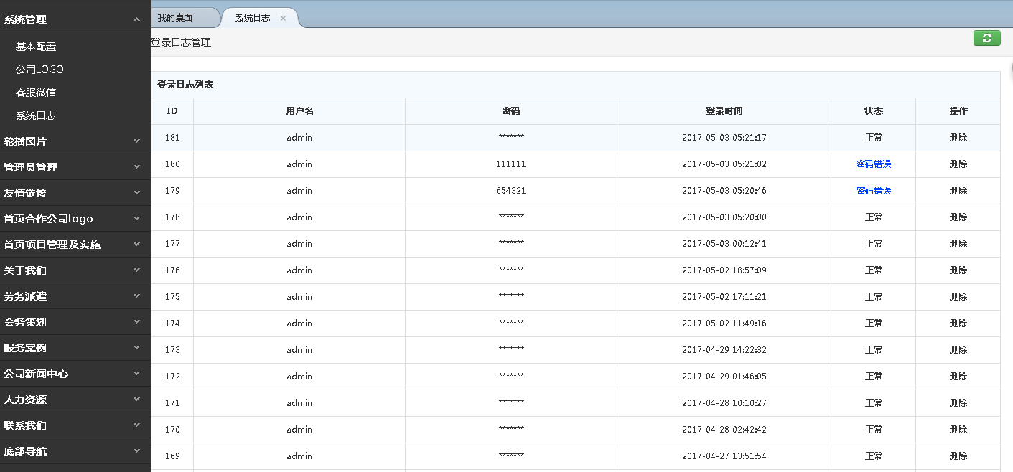
Task: Open 基本配置 in the sidebar
Action: coord(36,47)
